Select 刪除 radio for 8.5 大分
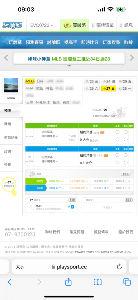Image resolution: width=138 pixels, height=300 pixels. pyautogui.click(x=125, y=163)
